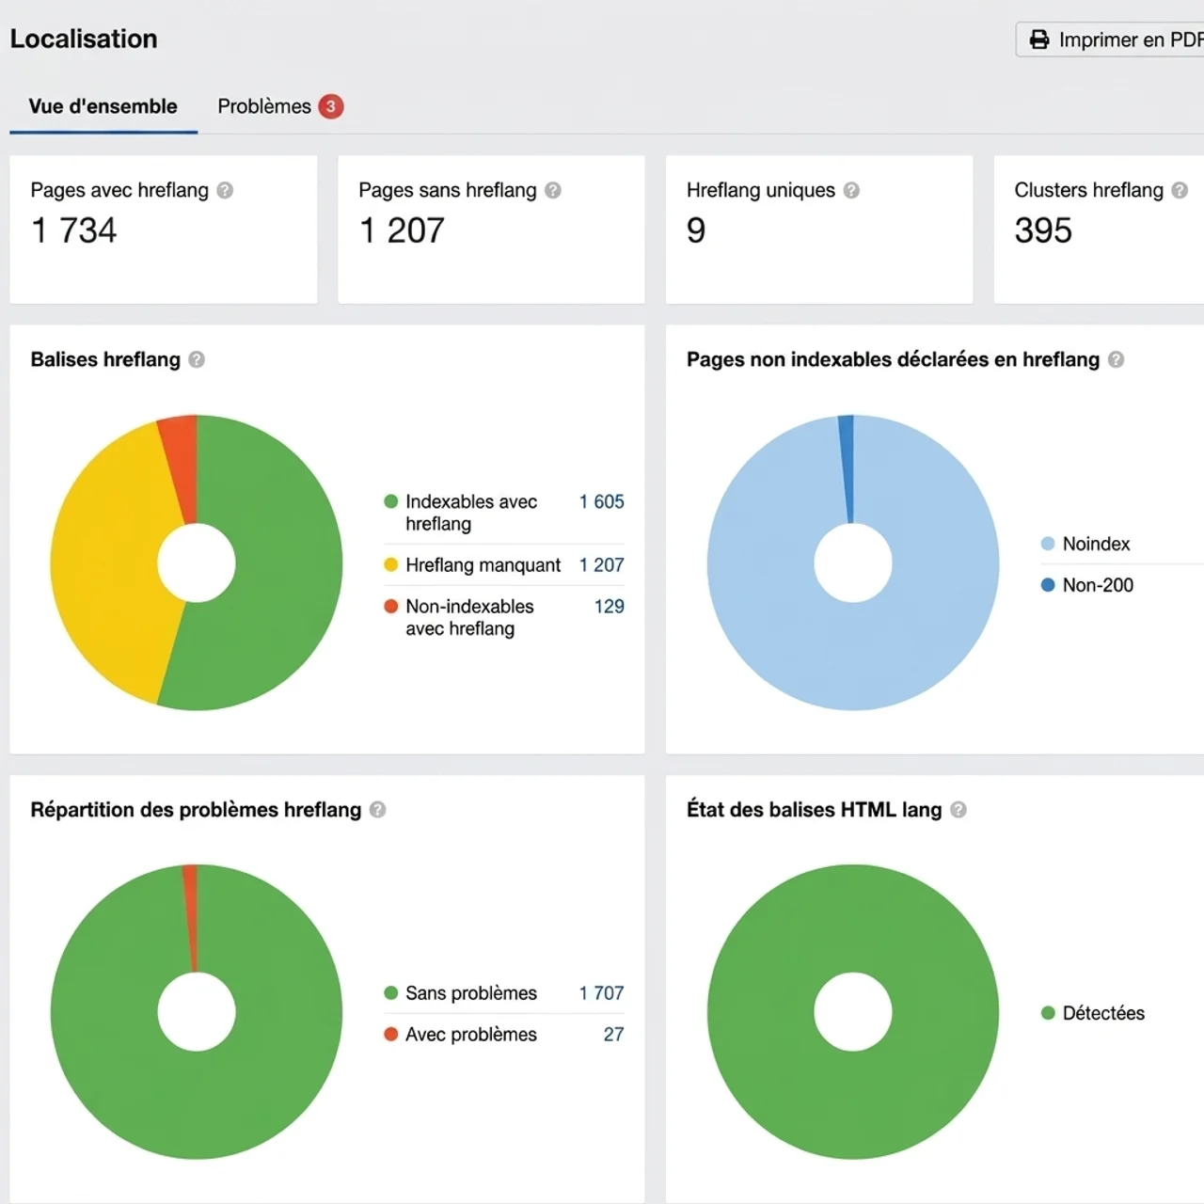Click orange dot for Non-indexables avec hreflang
Viewport: 1204px width, 1204px height.
tap(391, 606)
